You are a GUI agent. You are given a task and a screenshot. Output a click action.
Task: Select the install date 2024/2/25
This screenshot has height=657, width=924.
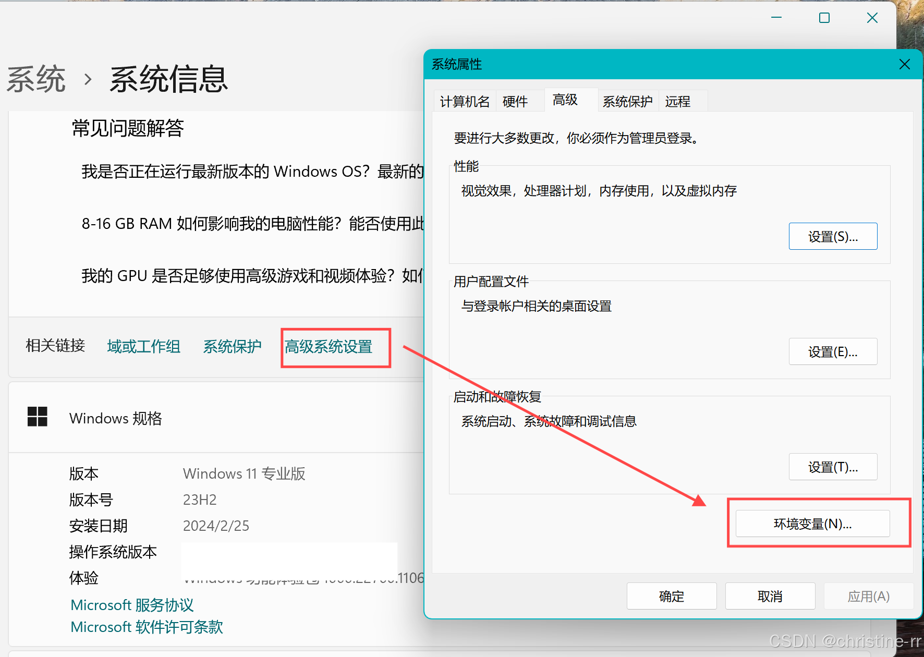216,526
